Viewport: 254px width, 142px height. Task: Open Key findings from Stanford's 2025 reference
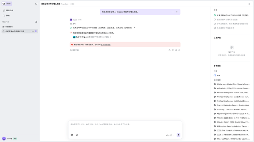232,114
